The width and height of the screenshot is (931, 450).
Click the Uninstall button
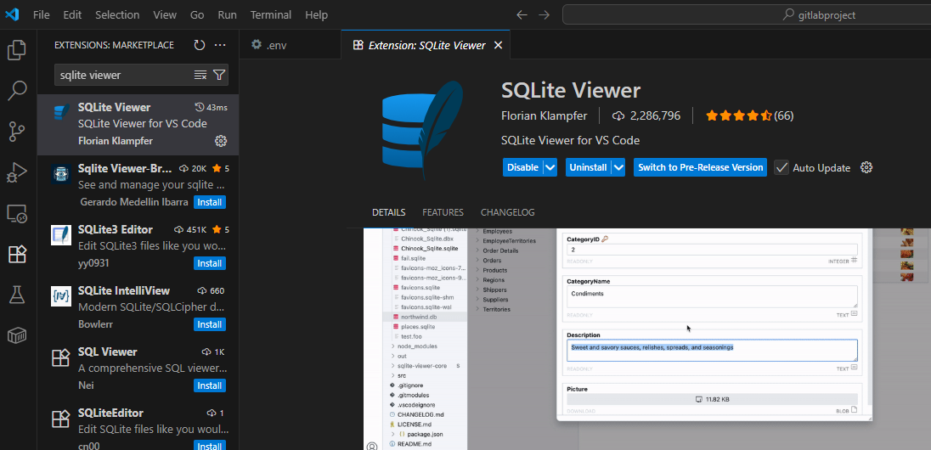588,167
